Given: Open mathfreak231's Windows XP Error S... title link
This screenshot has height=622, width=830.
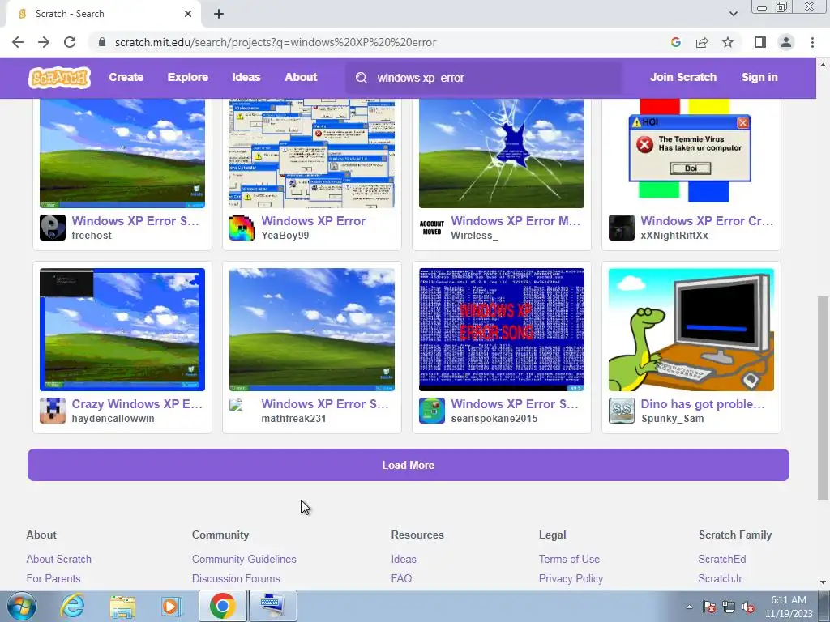Looking at the screenshot, I should click(325, 404).
